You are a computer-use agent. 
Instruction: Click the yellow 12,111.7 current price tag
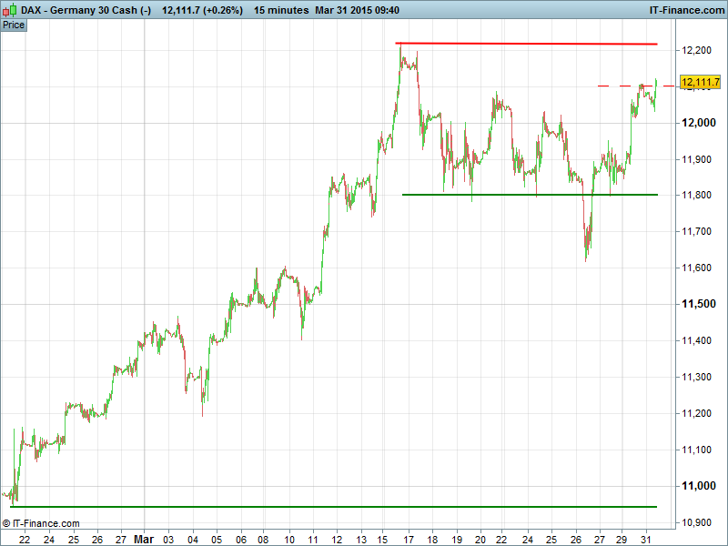[x=700, y=83]
